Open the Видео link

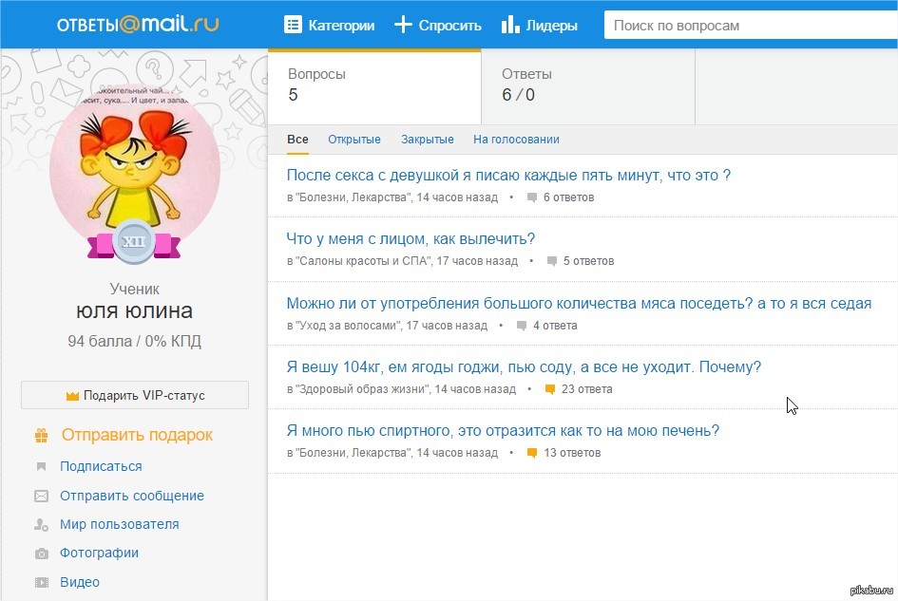coord(80,582)
